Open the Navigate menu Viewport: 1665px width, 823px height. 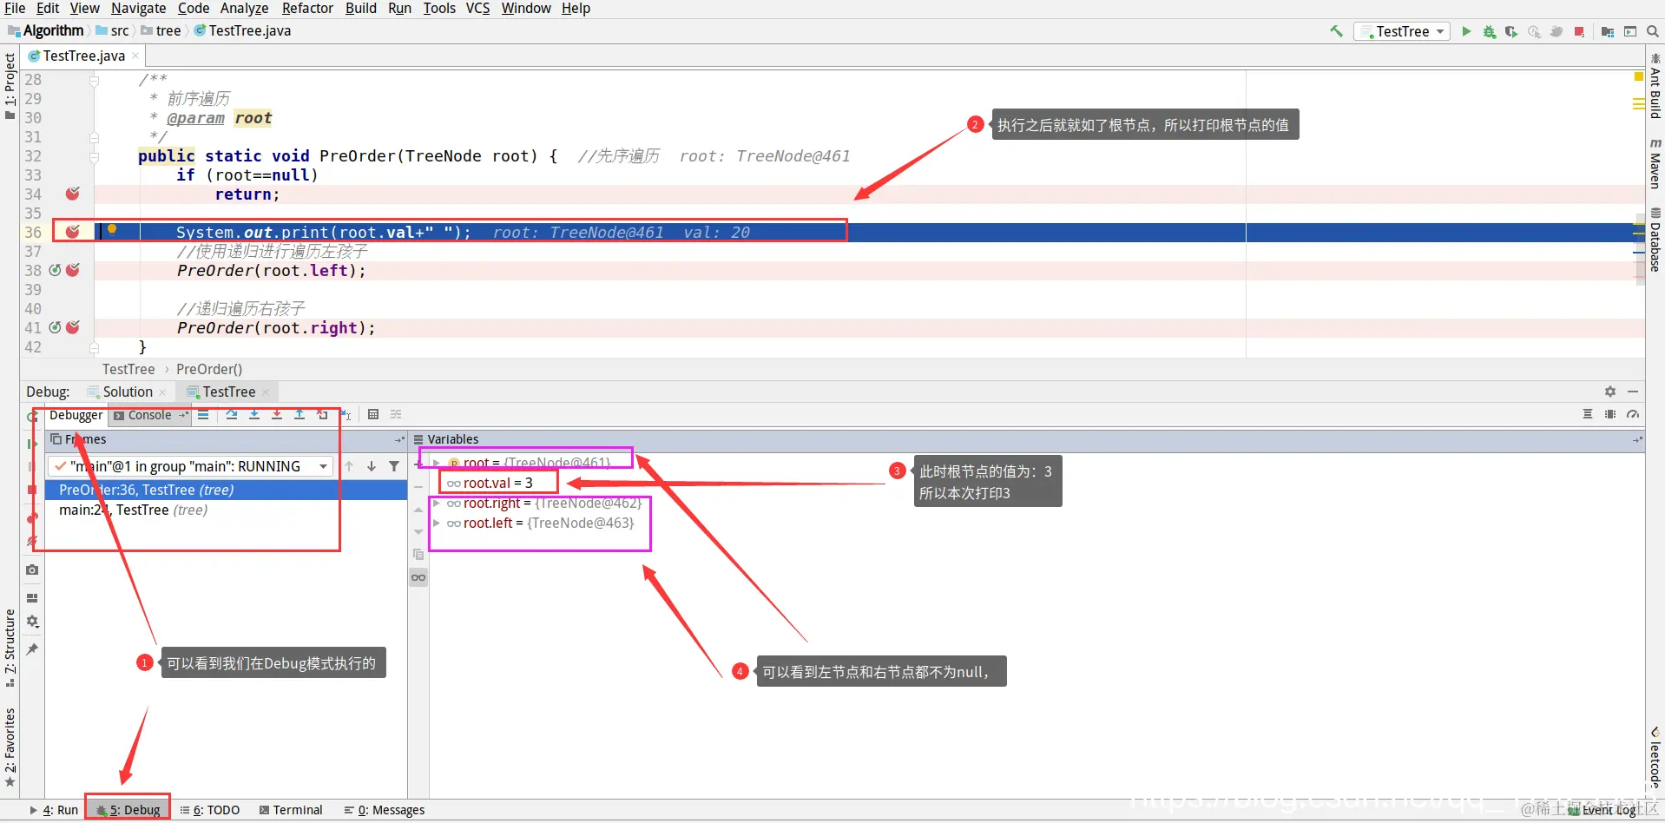tap(138, 8)
